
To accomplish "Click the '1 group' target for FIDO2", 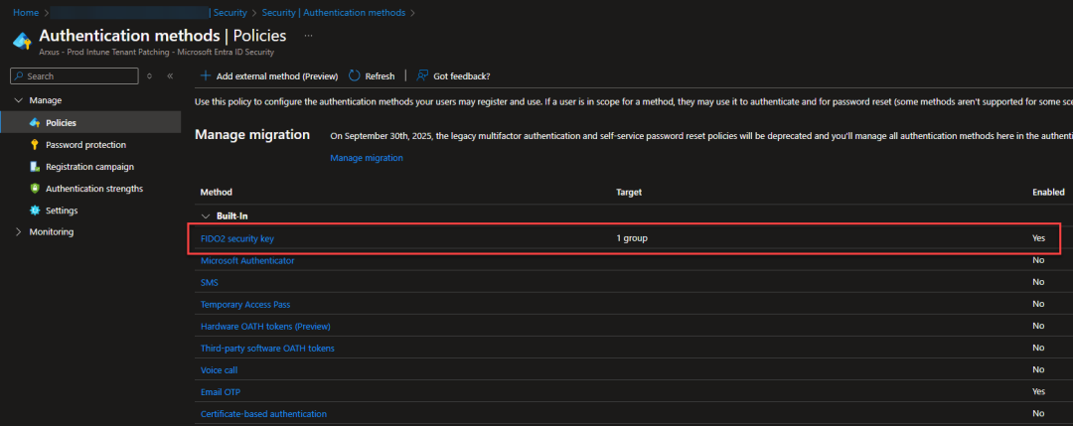I will click(x=632, y=238).
